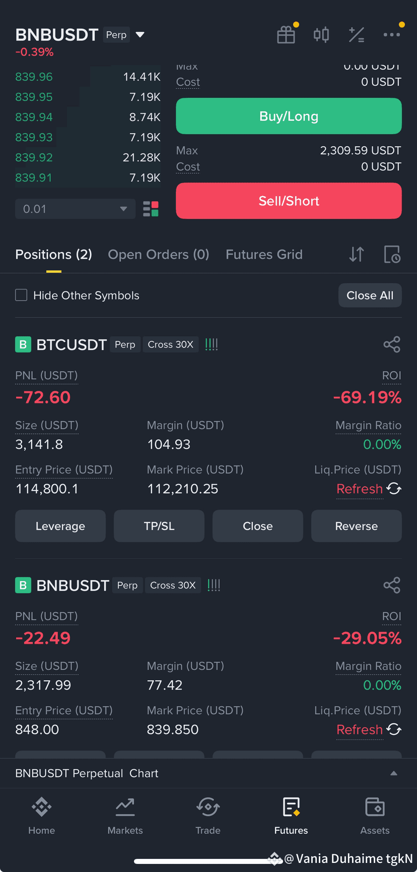This screenshot has width=417, height=872.
Task: Open the plus/minus calculator icon
Action: (357, 35)
